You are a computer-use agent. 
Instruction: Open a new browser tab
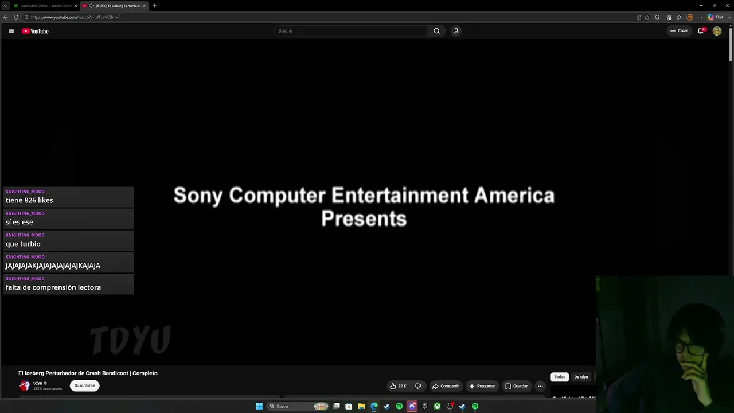154,6
